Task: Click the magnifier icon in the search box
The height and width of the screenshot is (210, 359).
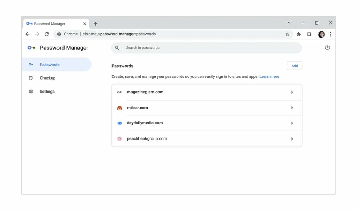Action: pyautogui.click(x=117, y=48)
